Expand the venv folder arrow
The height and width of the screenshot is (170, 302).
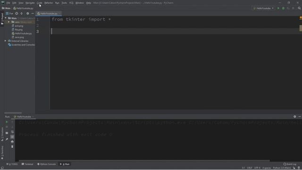tap(8, 22)
